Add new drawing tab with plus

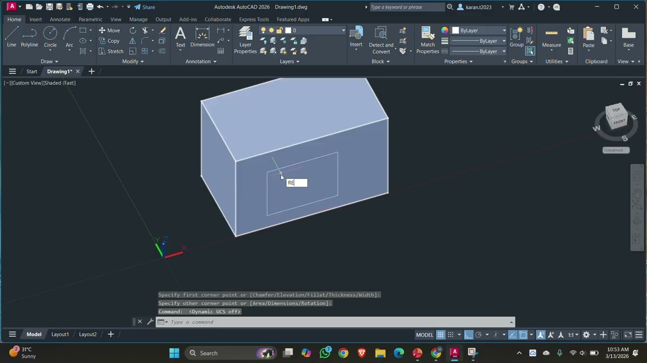point(91,72)
